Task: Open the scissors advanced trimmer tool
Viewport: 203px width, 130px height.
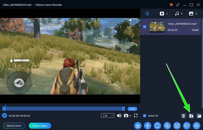Action: pos(138,126)
